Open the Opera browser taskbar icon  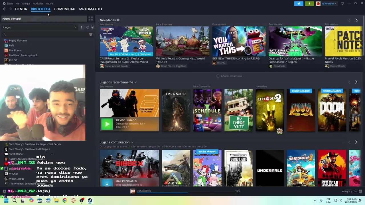tap(73, 200)
